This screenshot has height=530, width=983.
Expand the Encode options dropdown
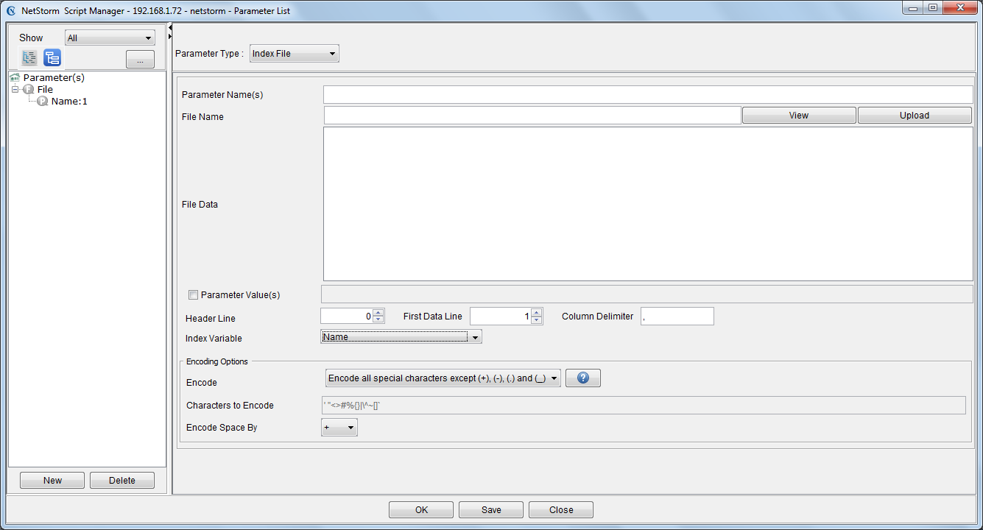click(443, 378)
